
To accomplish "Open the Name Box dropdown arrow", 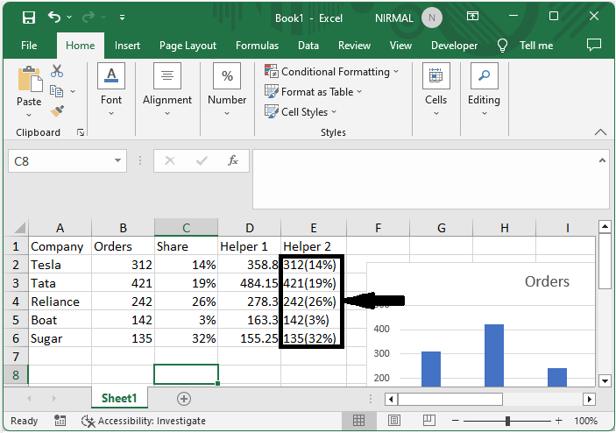I will [x=119, y=161].
